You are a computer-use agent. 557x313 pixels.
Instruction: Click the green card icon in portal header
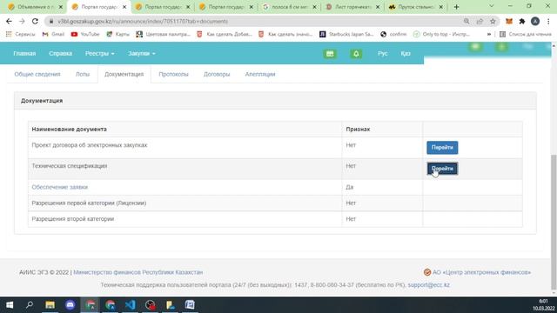point(330,54)
